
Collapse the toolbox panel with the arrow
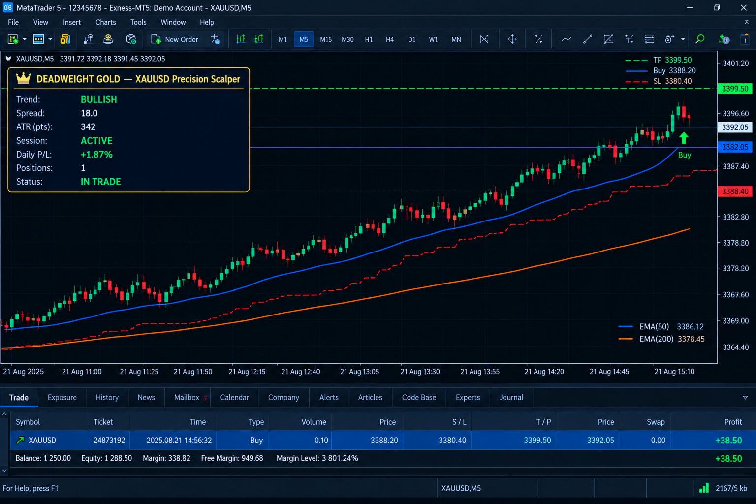pos(745,397)
